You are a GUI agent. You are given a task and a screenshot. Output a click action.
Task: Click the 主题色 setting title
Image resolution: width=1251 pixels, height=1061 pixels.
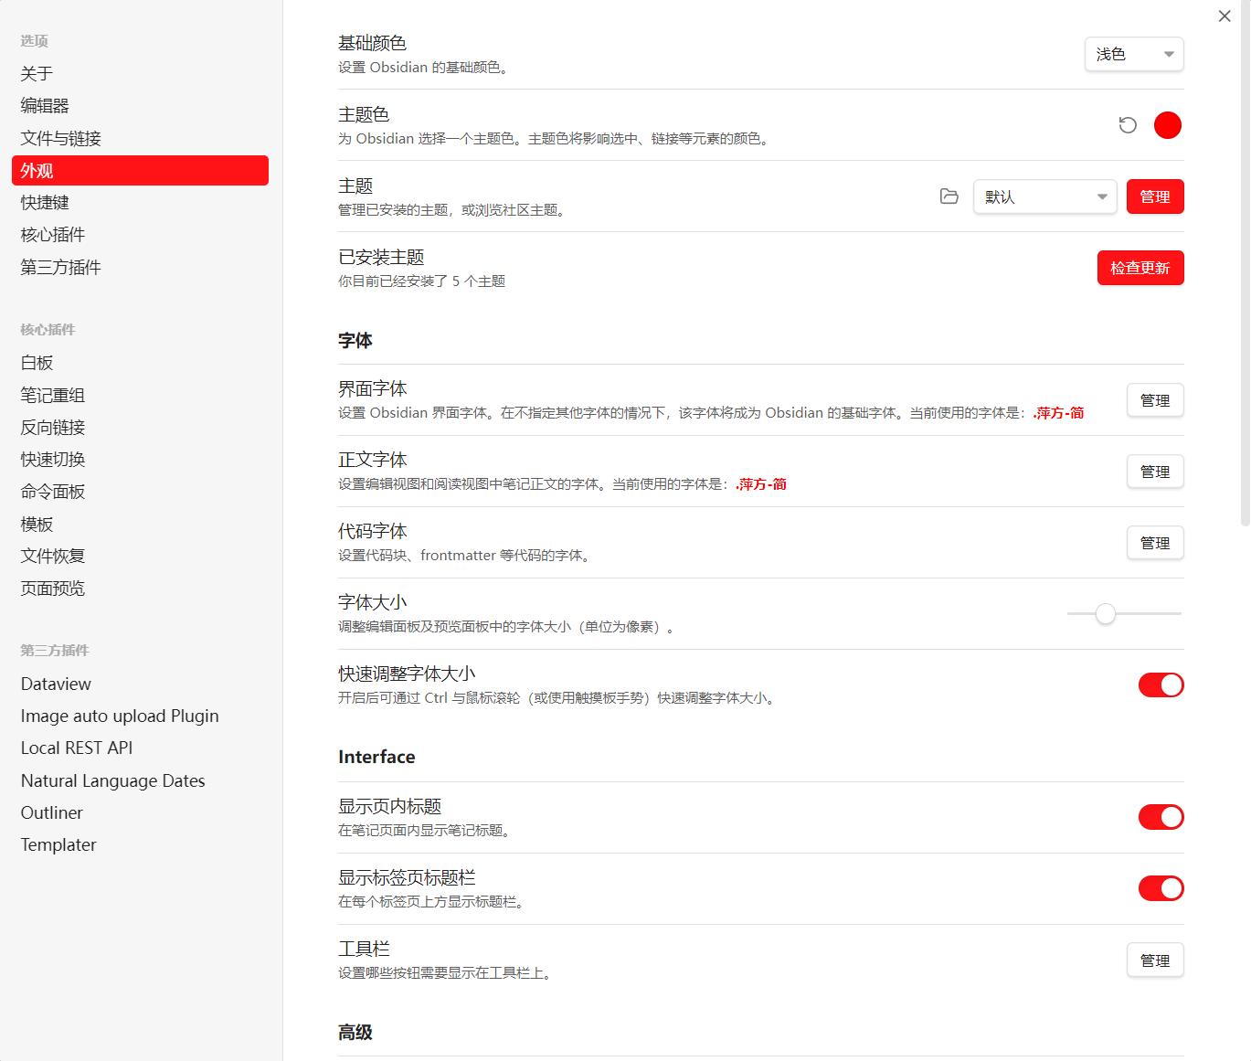click(x=364, y=114)
